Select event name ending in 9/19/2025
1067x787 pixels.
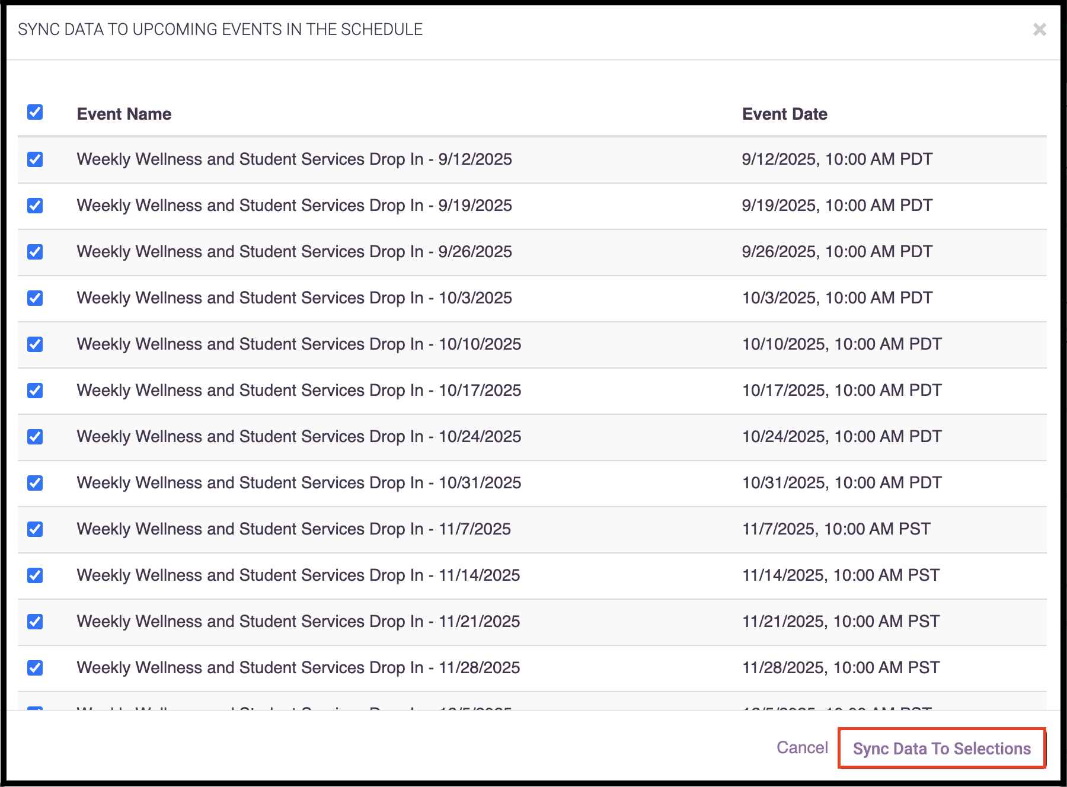click(295, 206)
